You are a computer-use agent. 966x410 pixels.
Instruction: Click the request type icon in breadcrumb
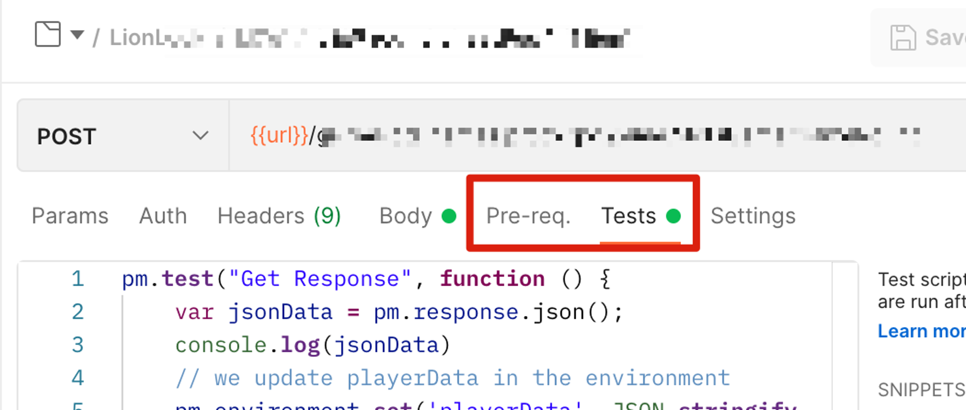coord(48,34)
